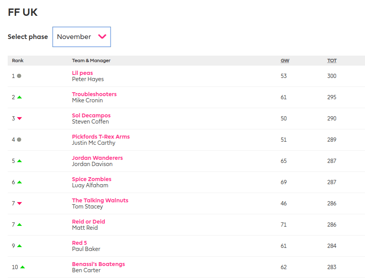Click the GW column header

tap(285, 61)
